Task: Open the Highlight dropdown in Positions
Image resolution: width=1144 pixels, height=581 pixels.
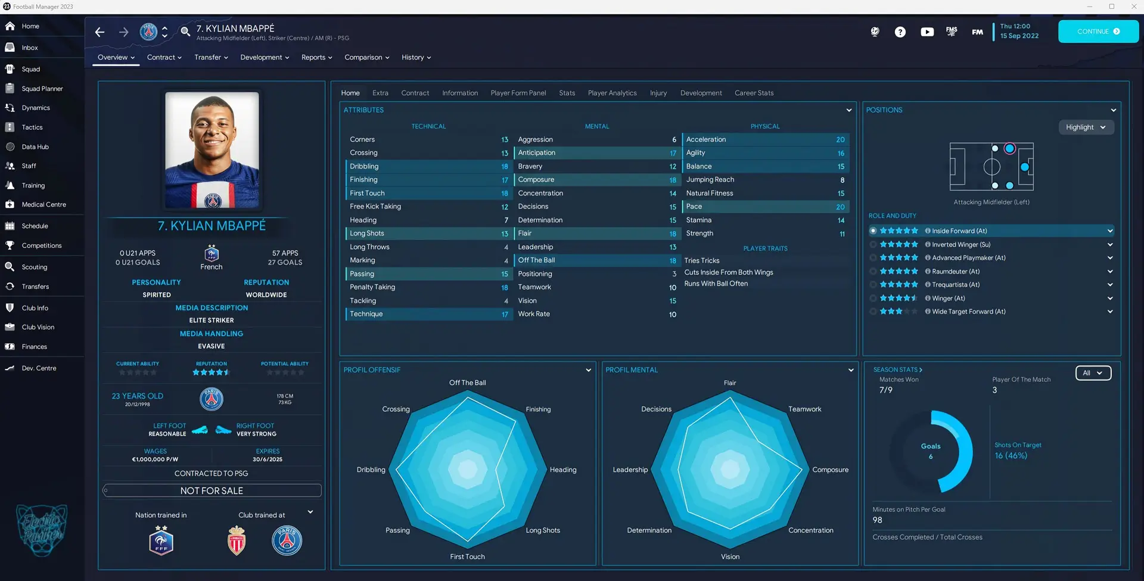Action: [x=1086, y=128]
